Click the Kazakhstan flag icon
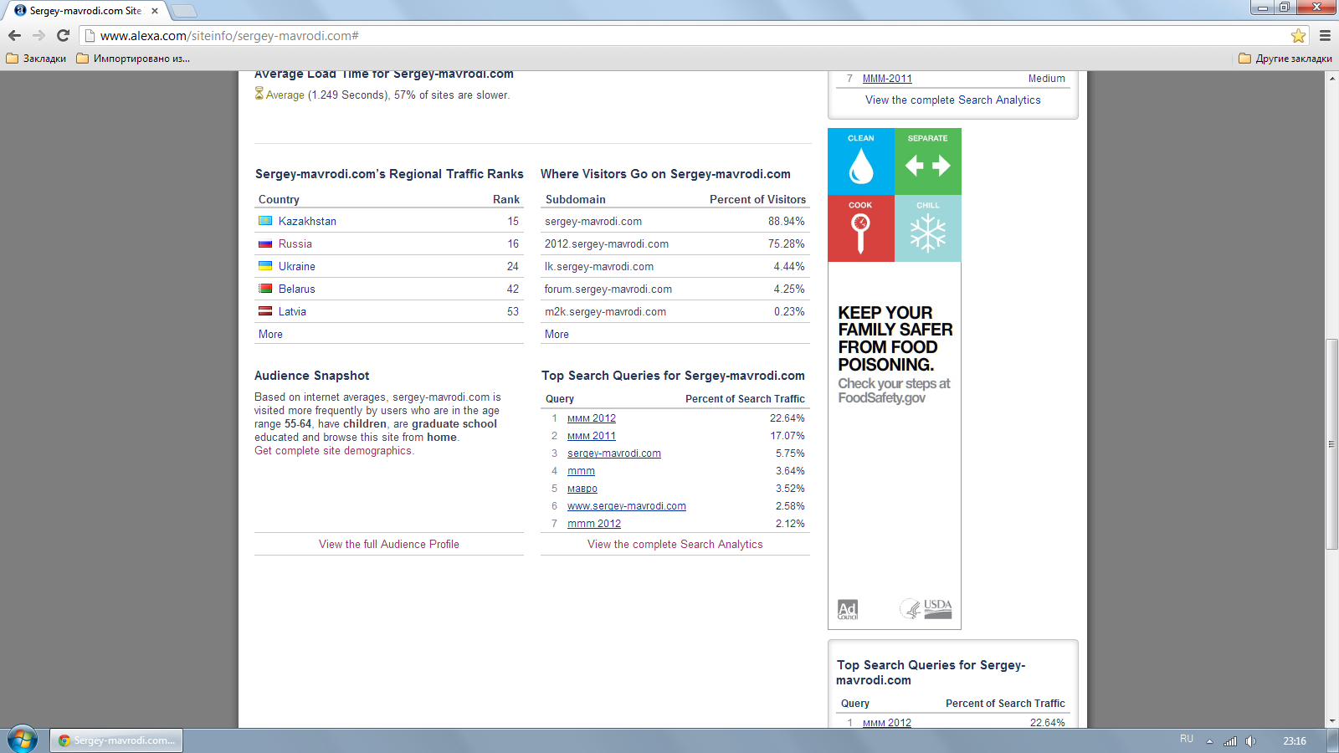The image size is (1339, 753). coord(265,221)
